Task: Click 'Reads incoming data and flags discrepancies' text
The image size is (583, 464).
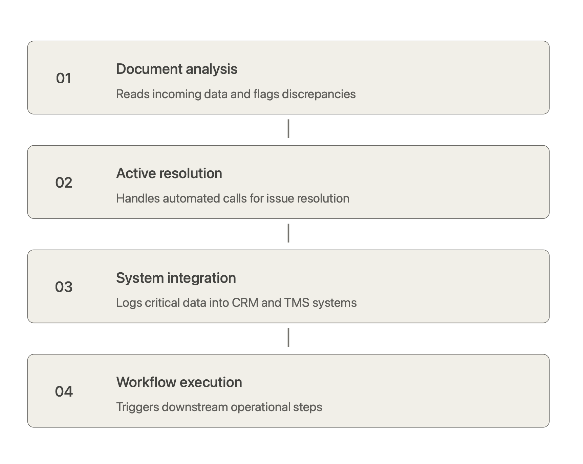Action: tap(236, 94)
